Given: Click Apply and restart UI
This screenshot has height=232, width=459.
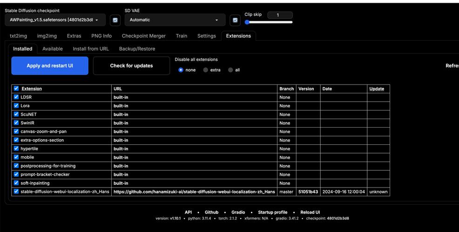Looking at the screenshot, I should pyautogui.click(x=50, y=66).
